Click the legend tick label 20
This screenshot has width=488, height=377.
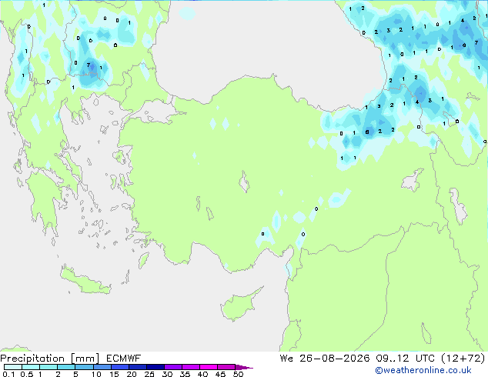click(x=132, y=374)
